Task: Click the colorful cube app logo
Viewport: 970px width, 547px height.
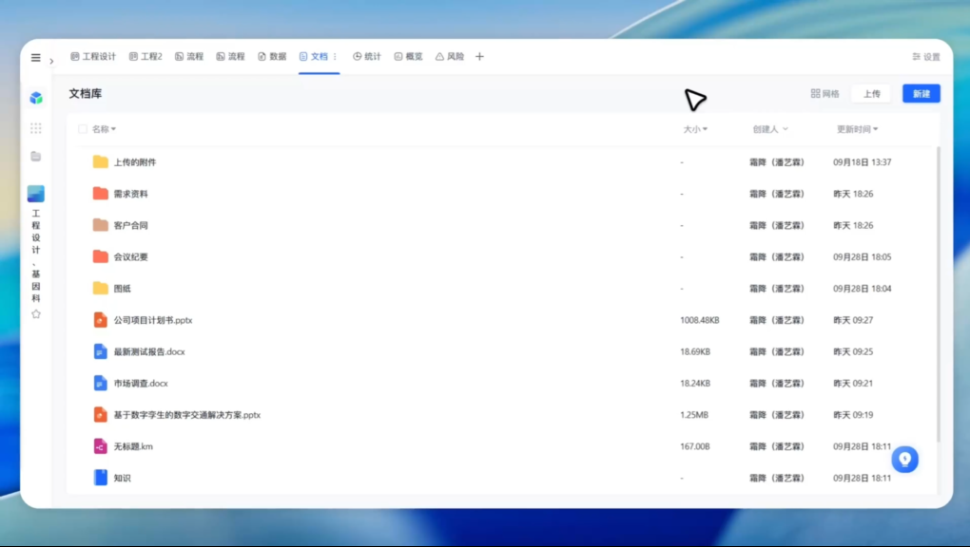Action: 36,98
